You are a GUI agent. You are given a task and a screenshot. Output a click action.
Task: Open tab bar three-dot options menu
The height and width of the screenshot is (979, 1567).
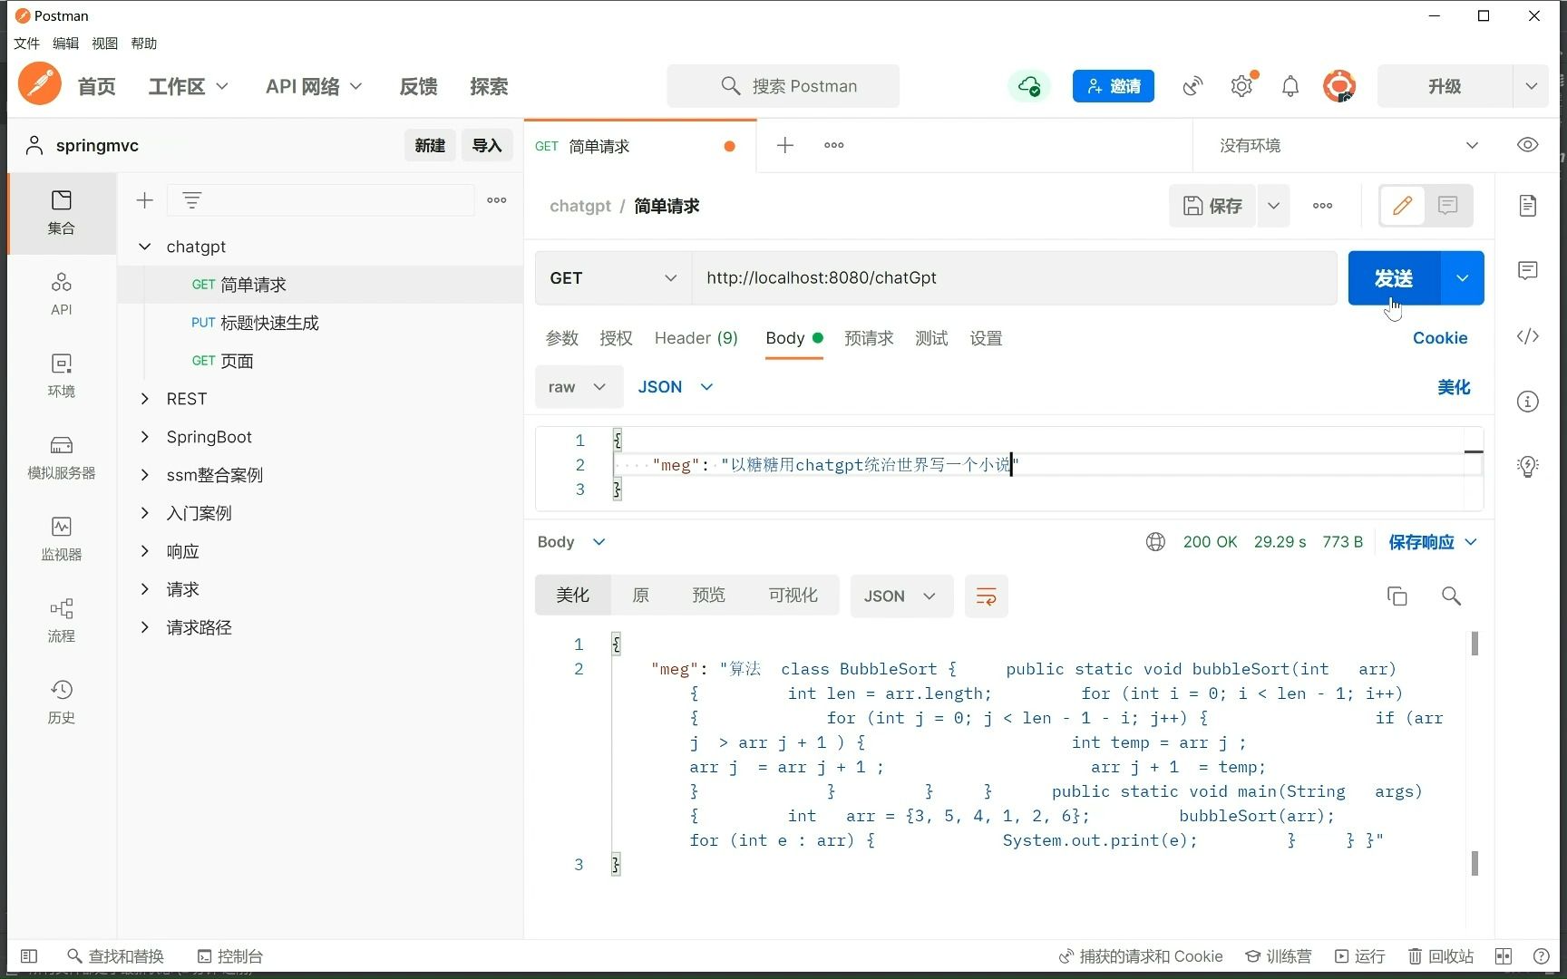(834, 145)
